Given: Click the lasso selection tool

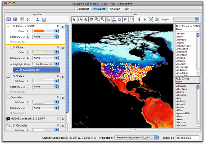Looking at the screenshot, I should (125, 20).
